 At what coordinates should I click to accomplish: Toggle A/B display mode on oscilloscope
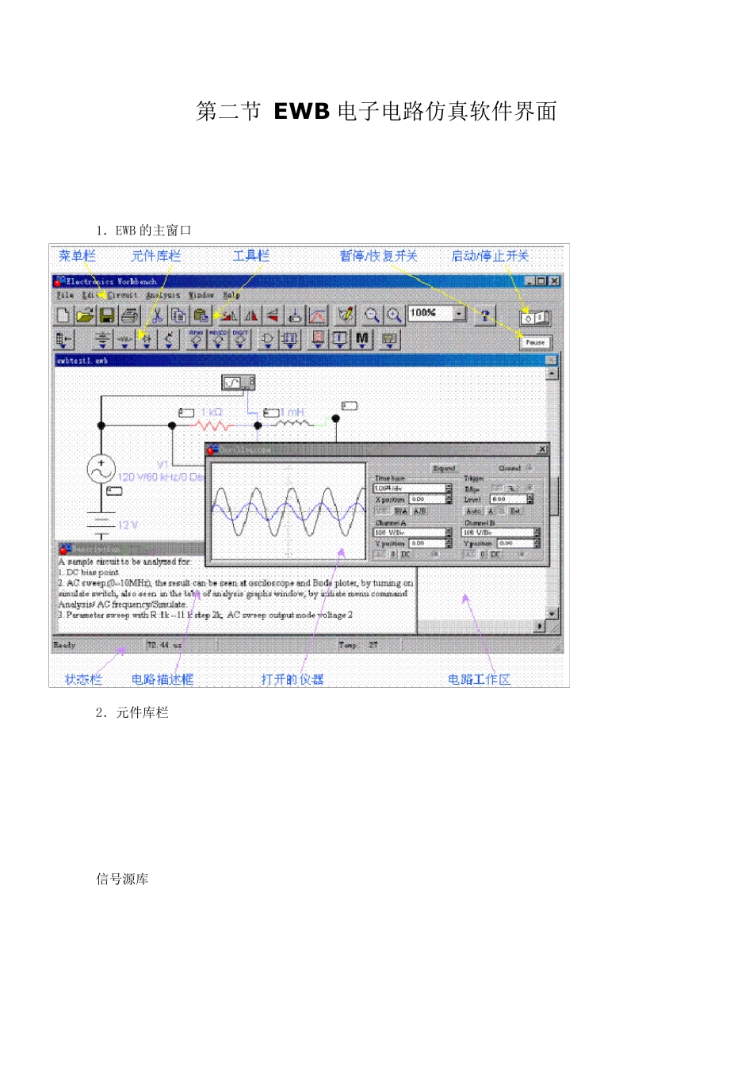pyautogui.click(x=420, y=511)
